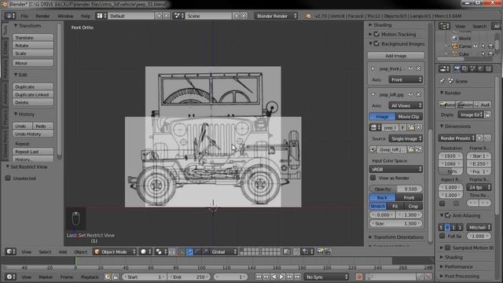Select render layers properties tab icon
Viewport: 503px width, 283px height.
pos(464,68)
